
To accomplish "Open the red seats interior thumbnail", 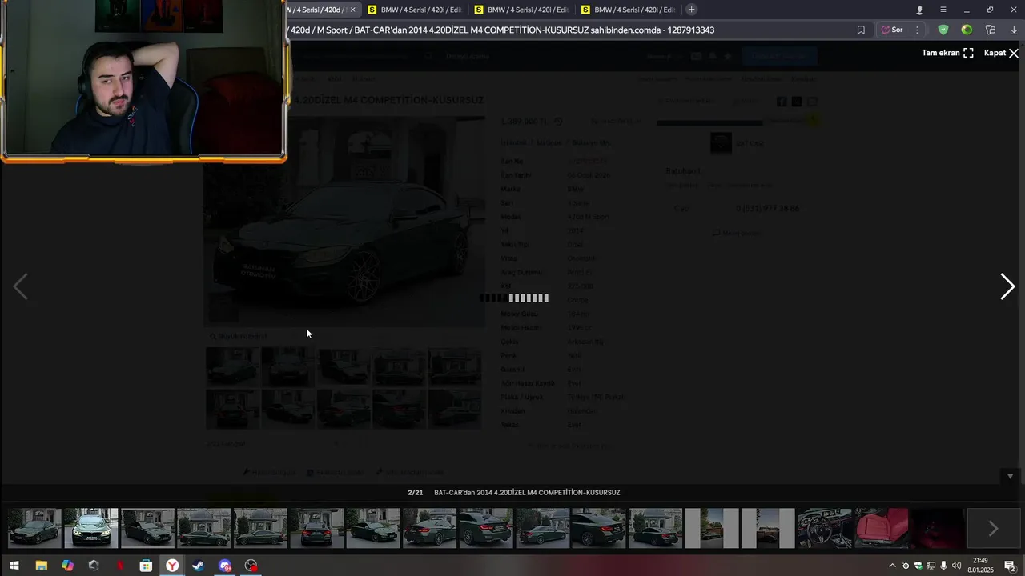I will (881, 529).
